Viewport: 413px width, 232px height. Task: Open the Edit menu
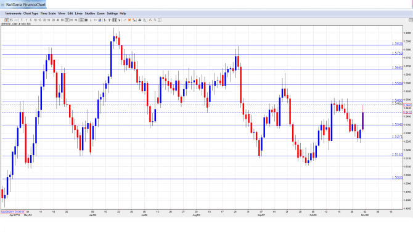[x=70, y=14]
